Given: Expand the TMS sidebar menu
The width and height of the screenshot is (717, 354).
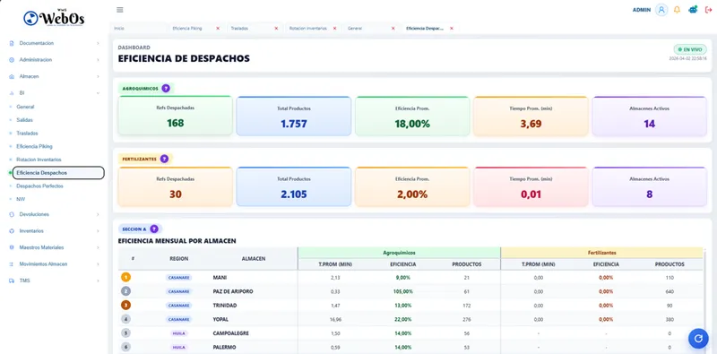Looking at the screenshot, I should [54, 281].
